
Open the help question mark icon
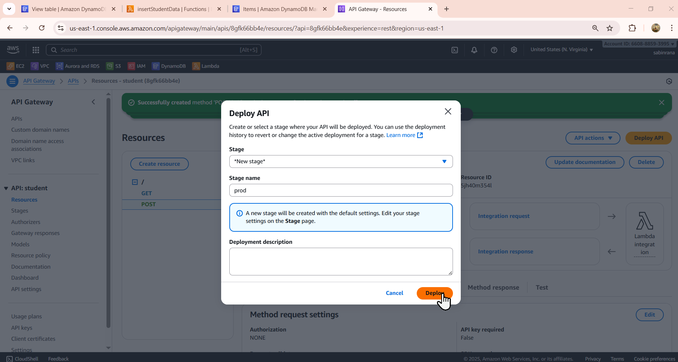(494, 50)
